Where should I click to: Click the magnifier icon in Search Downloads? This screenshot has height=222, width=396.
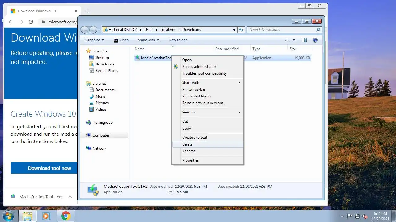pyautogui.click(x=318, y=30)
